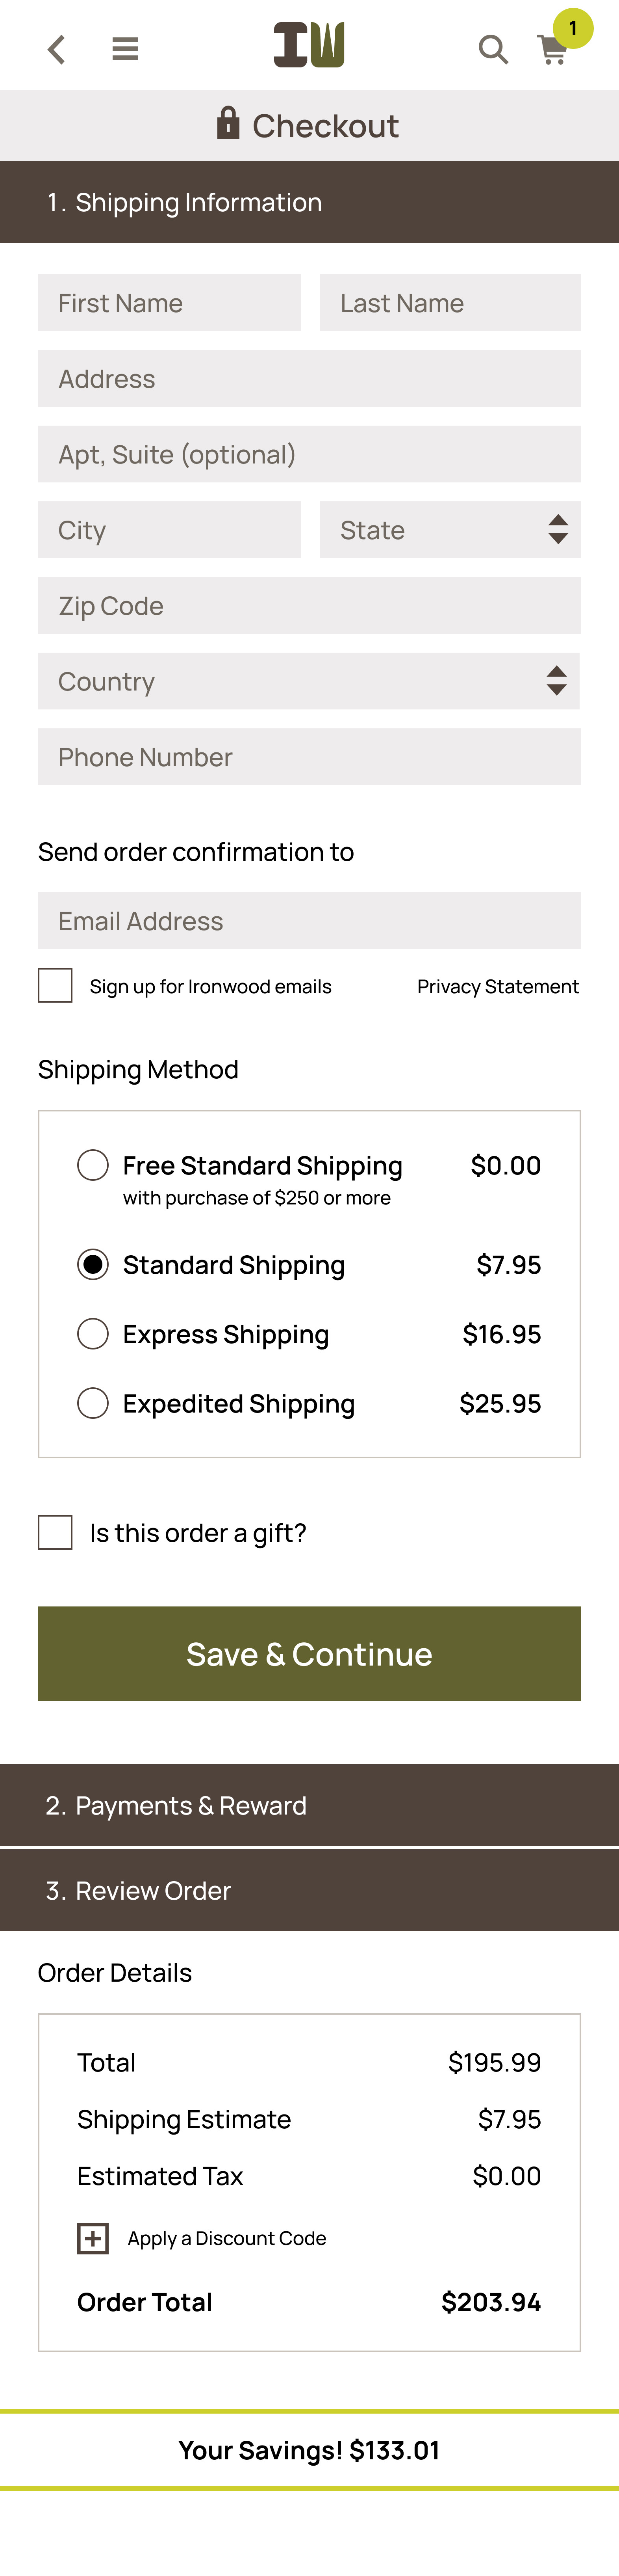This screenshot has width=619, height=2576.
Task: Focus the First Name field
Action: point(169,303)
